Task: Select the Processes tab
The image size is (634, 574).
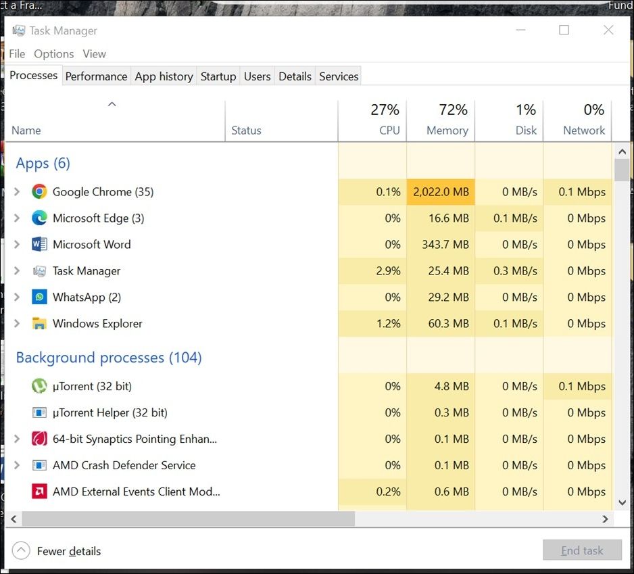Action: [x=34, y=76]
